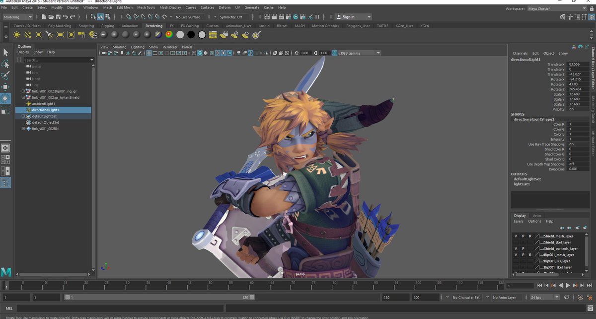Viewport: 596px width, 319px height.
Task: Toggle playback P of Shield_mesh_layer
Action: (x=523, y=236)
